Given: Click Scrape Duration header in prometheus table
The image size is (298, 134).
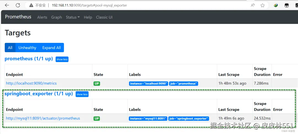Looking at the screenshot, I should coord(262,71).
